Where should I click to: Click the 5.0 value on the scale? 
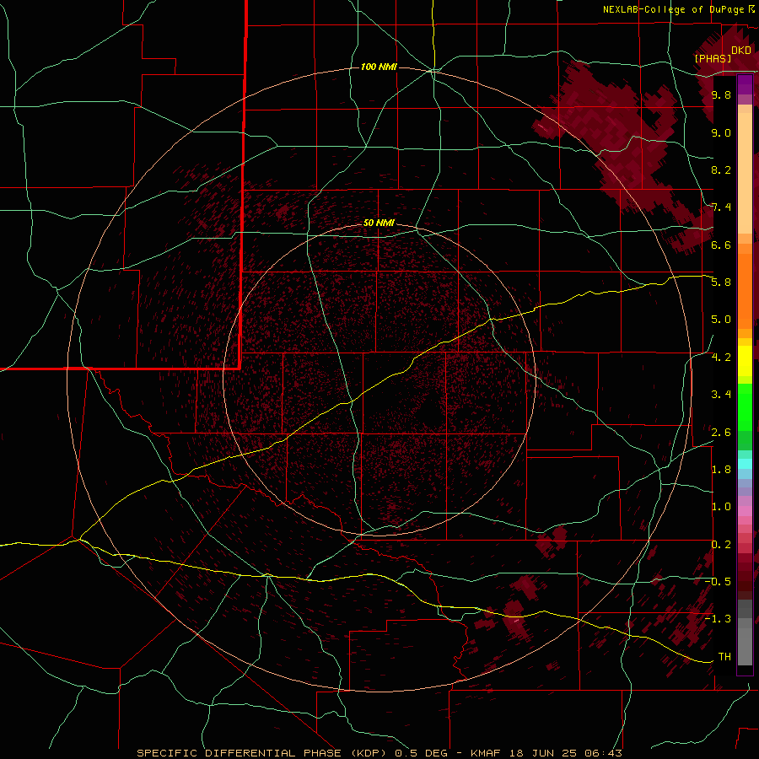pos(721,320)
